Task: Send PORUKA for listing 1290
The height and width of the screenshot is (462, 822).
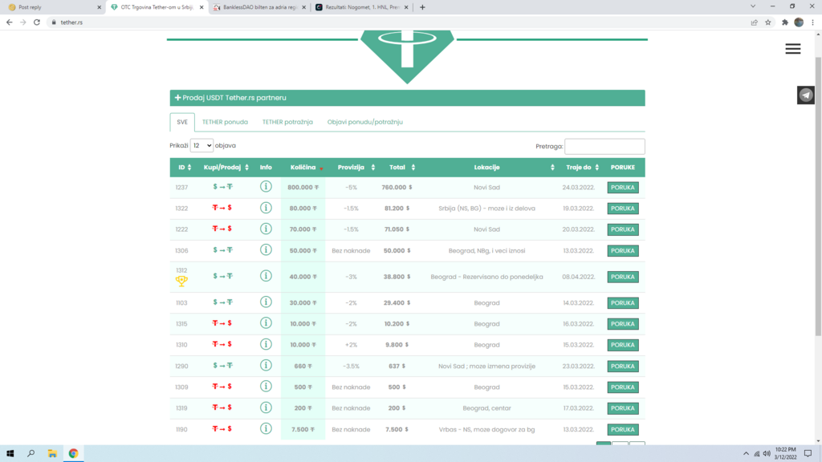Action: coord(623,366)
